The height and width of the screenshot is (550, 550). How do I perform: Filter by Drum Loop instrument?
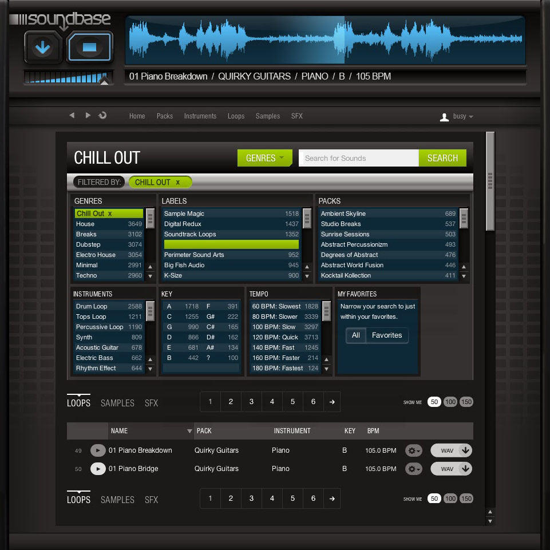point(109,306)
